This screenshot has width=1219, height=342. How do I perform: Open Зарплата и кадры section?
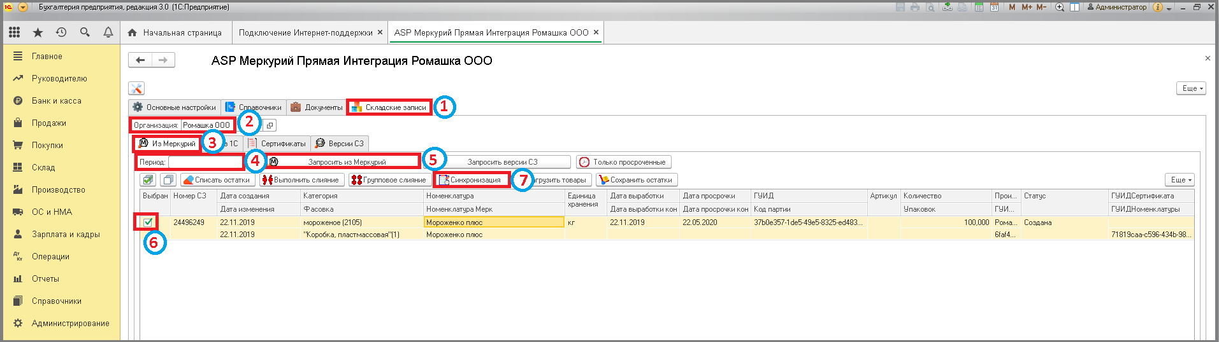(66, 235)
